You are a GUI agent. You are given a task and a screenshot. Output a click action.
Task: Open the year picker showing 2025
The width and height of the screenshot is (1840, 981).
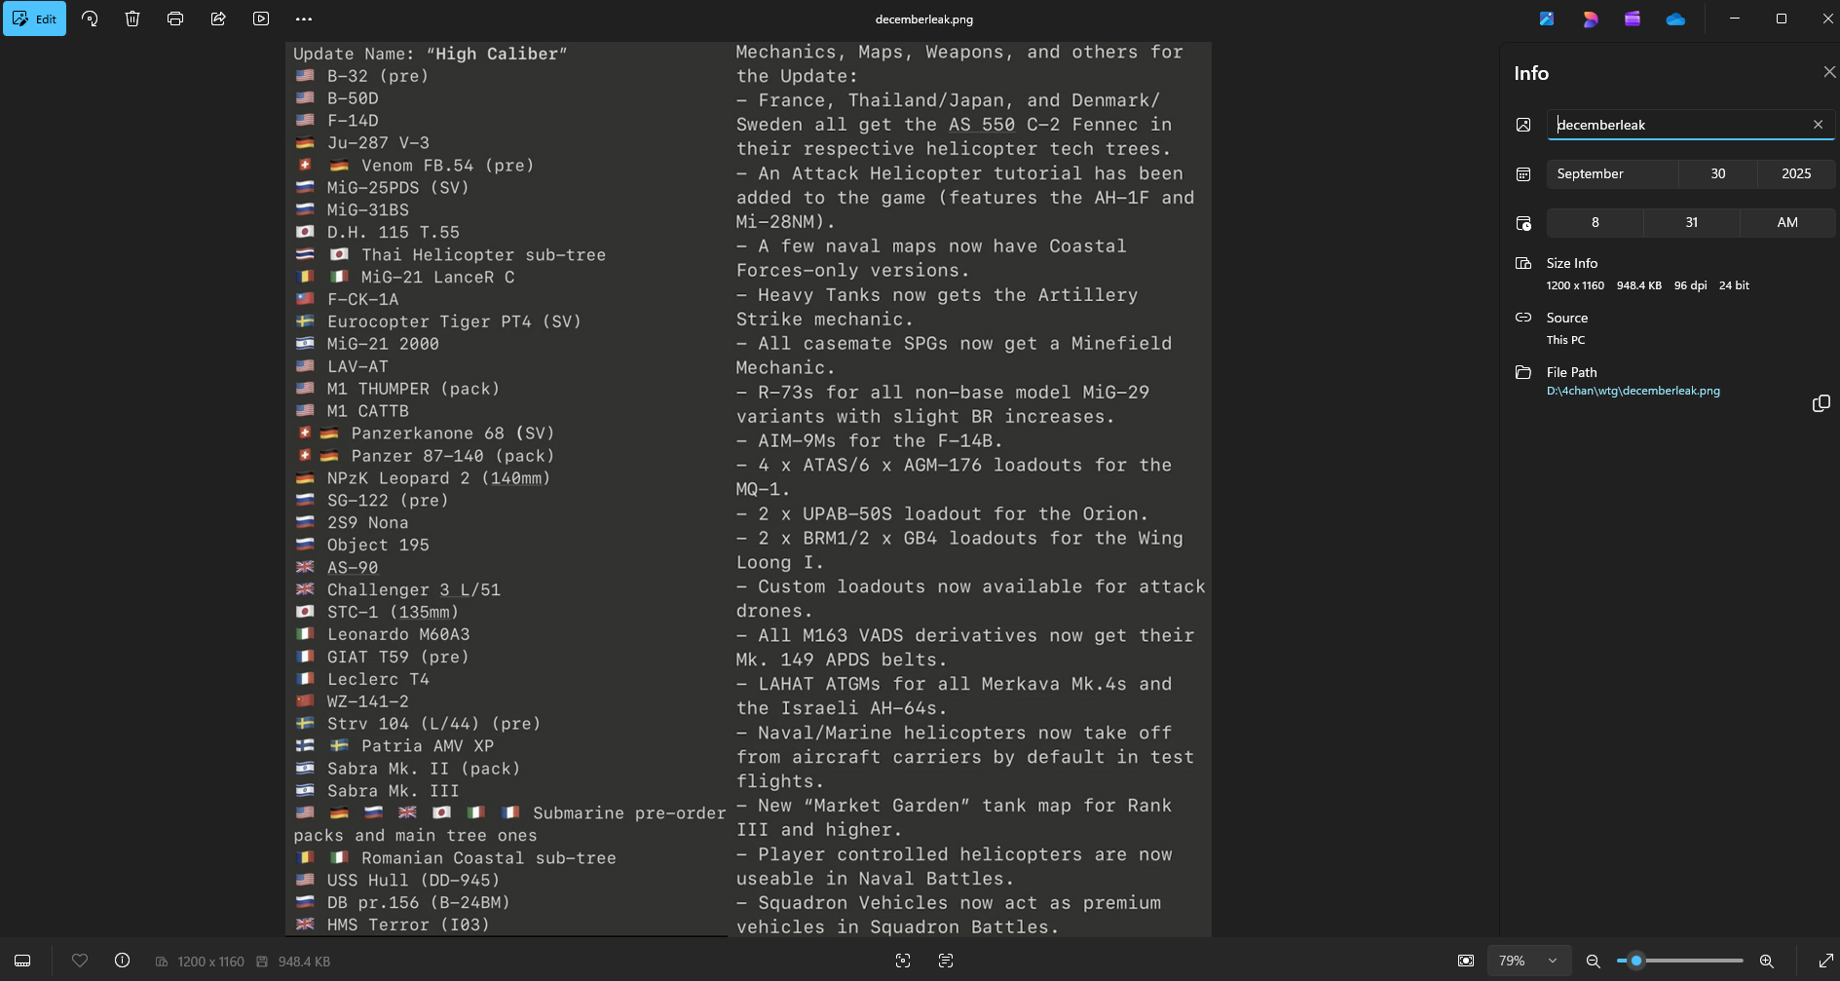pos(1796,173)
